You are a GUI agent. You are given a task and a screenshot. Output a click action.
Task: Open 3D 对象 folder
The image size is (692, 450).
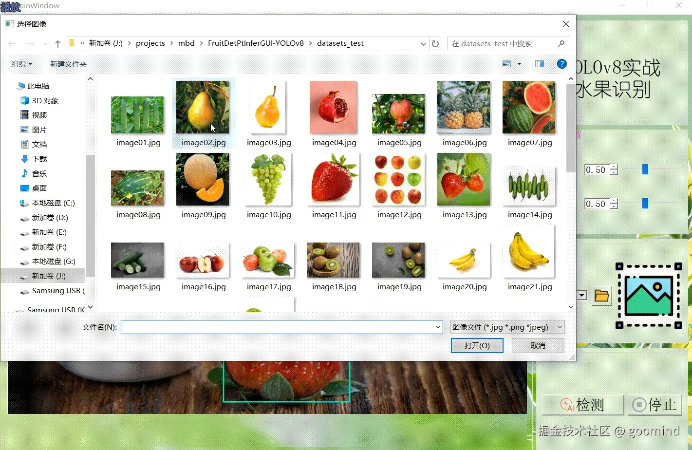coord(39,100)
